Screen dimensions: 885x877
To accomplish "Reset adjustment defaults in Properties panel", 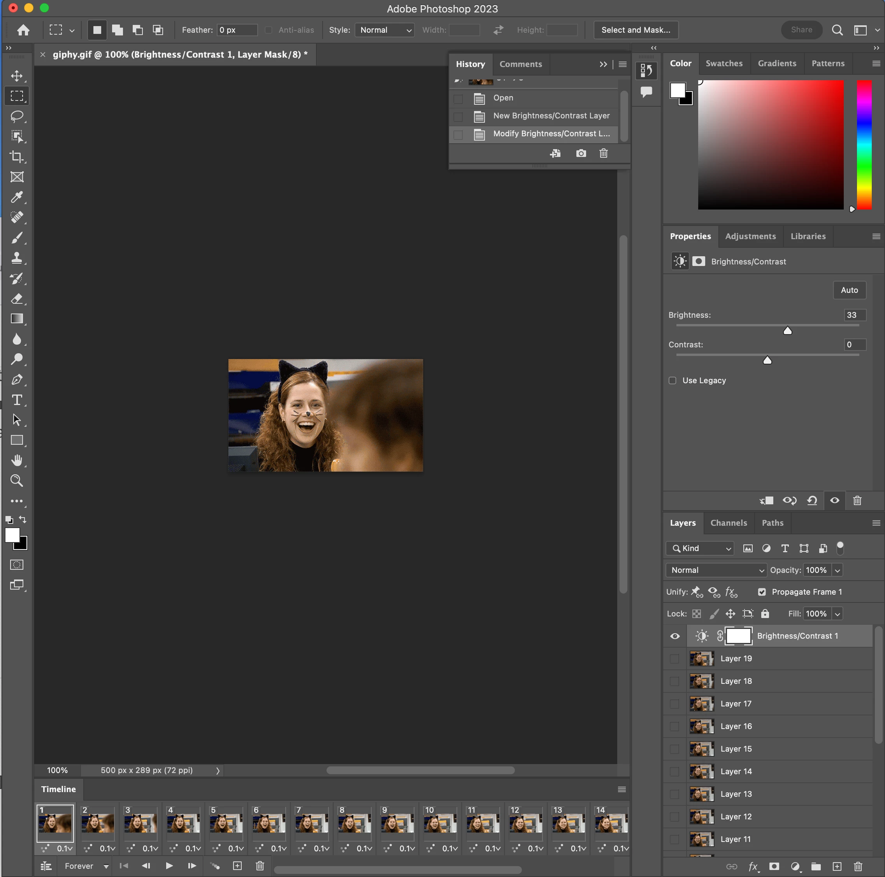I will (812, 500).
